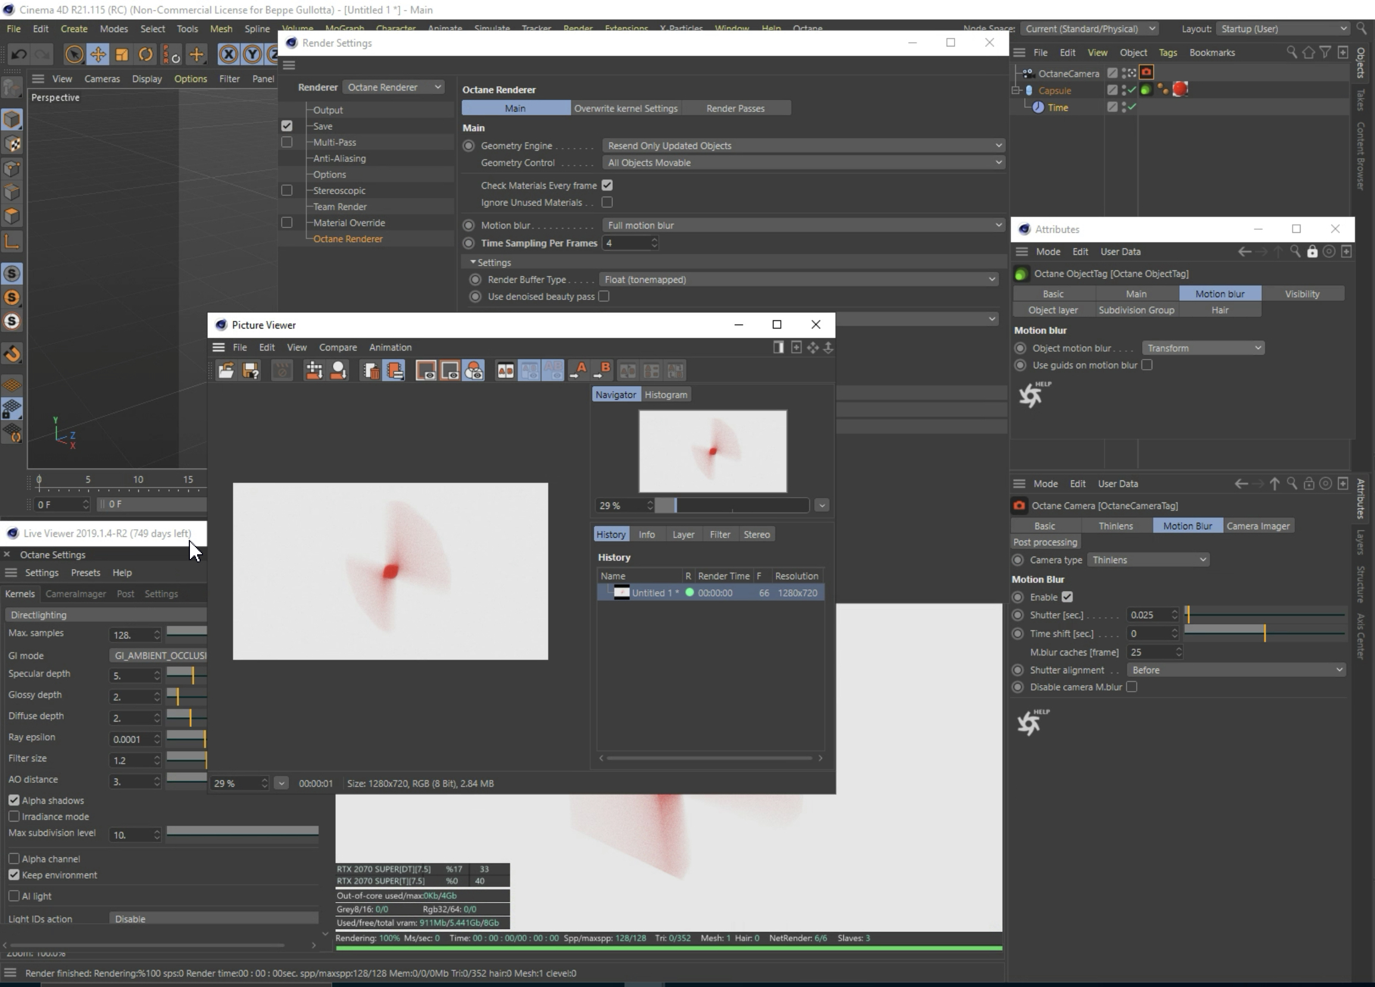The width and height of the screenshot is (1375, 987).
Task: Enable the Multi-Pass checkbox
Action: point(287,142)
